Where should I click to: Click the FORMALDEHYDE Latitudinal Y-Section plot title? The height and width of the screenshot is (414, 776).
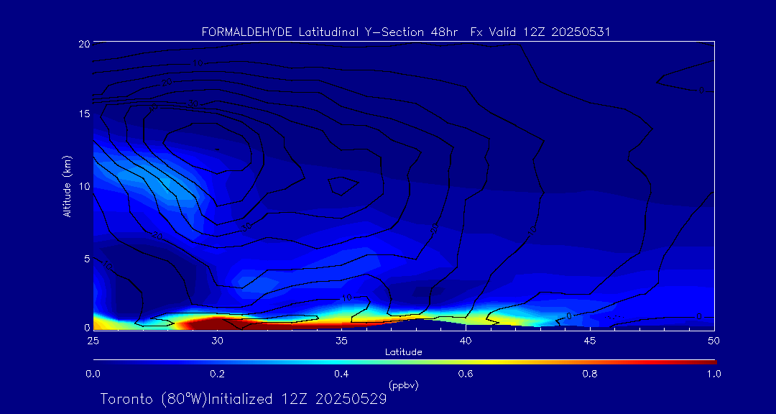tap(406, 32)
